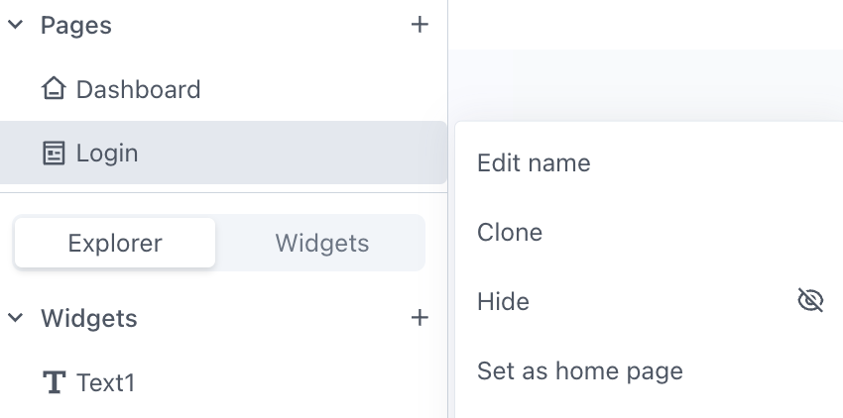Collapse the Widgets section chevron
The image size is (843, 418).
(15, 318)
